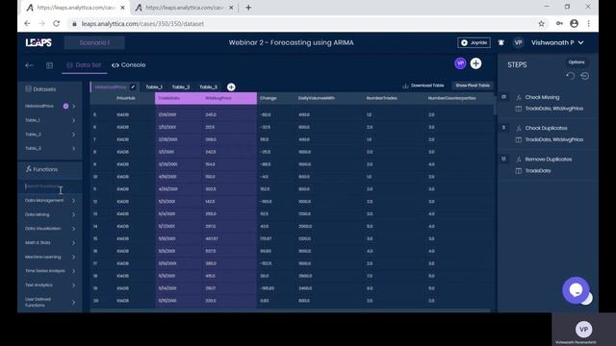The width and height of the screenshot is (616, 346).
Task: Click the search functions input field
Action: (x=50, y=186)
